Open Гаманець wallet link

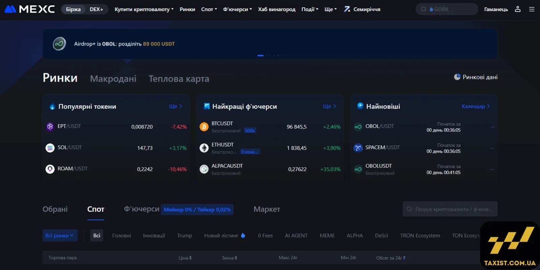coord(496,9)
